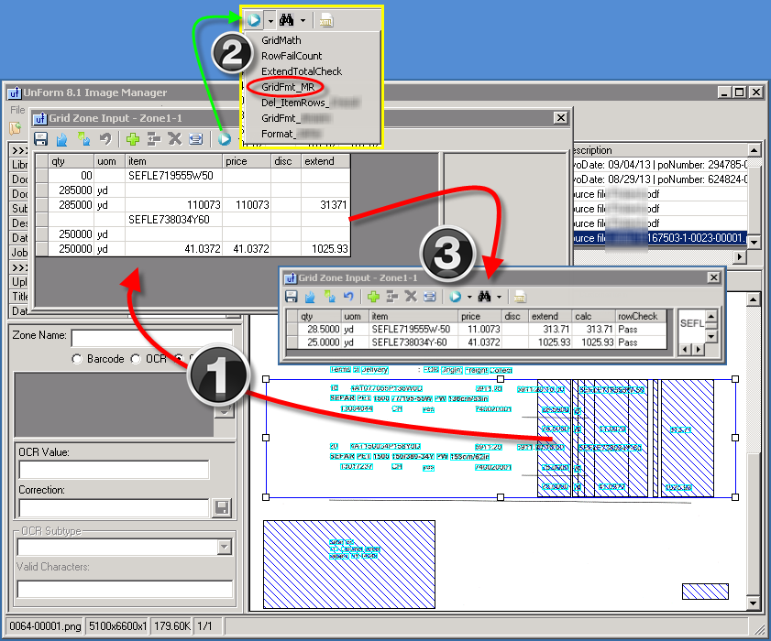Viewport: 771px width, 641px height.
Task: Select the OCR radio button
Action: pyautogui.click(x=136, y=359)
